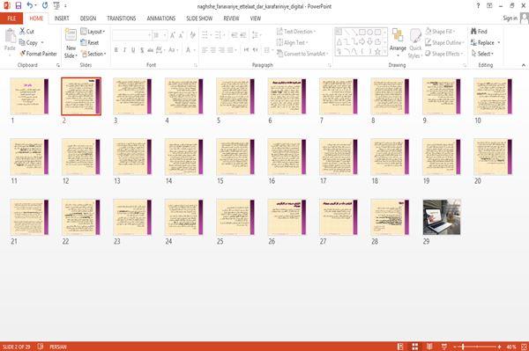Select the Format Painter tool
Viewport: 529px width, 351px height.
click(x=38, y=54)
